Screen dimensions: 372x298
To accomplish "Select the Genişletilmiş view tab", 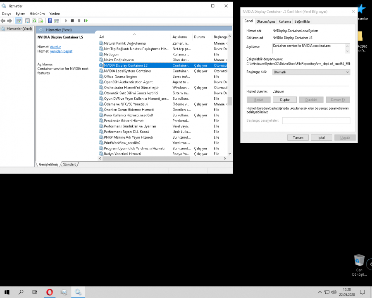I will point(49,164).
